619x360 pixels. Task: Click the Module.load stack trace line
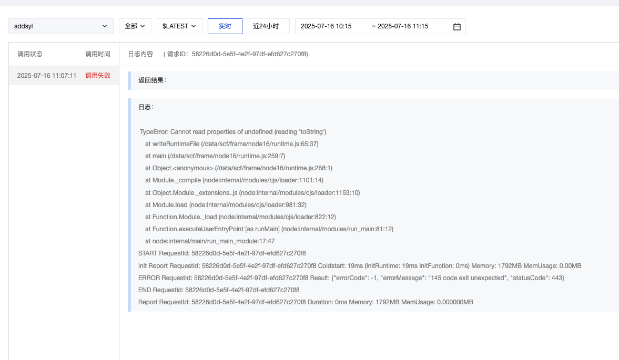[x=226, y=205]
